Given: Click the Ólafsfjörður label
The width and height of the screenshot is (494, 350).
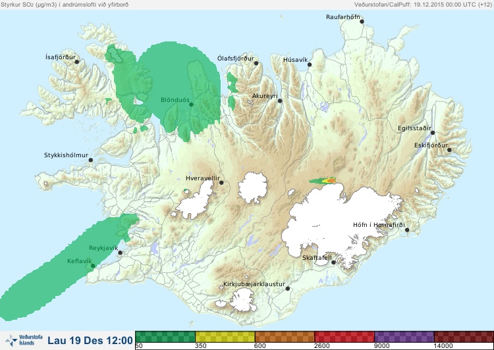Looking at the screenshot, I should coord(236,59).
